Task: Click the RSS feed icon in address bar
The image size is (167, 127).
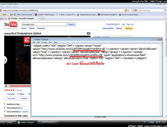Action: click(126, 11)
